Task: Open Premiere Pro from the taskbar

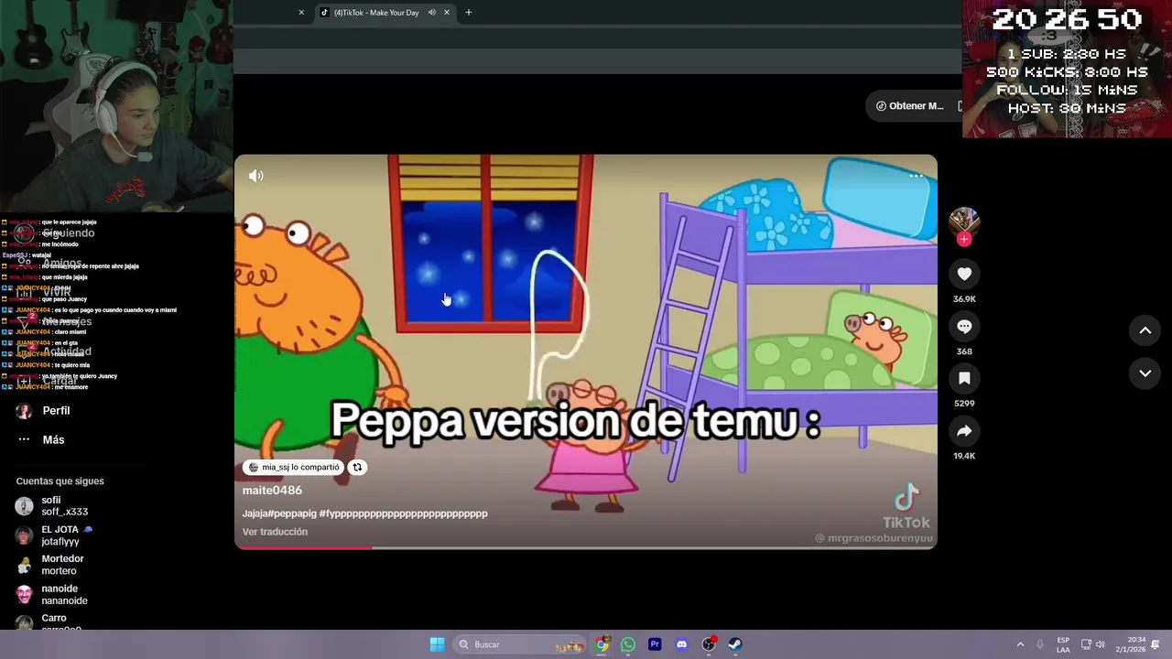Action: (655, 644)
